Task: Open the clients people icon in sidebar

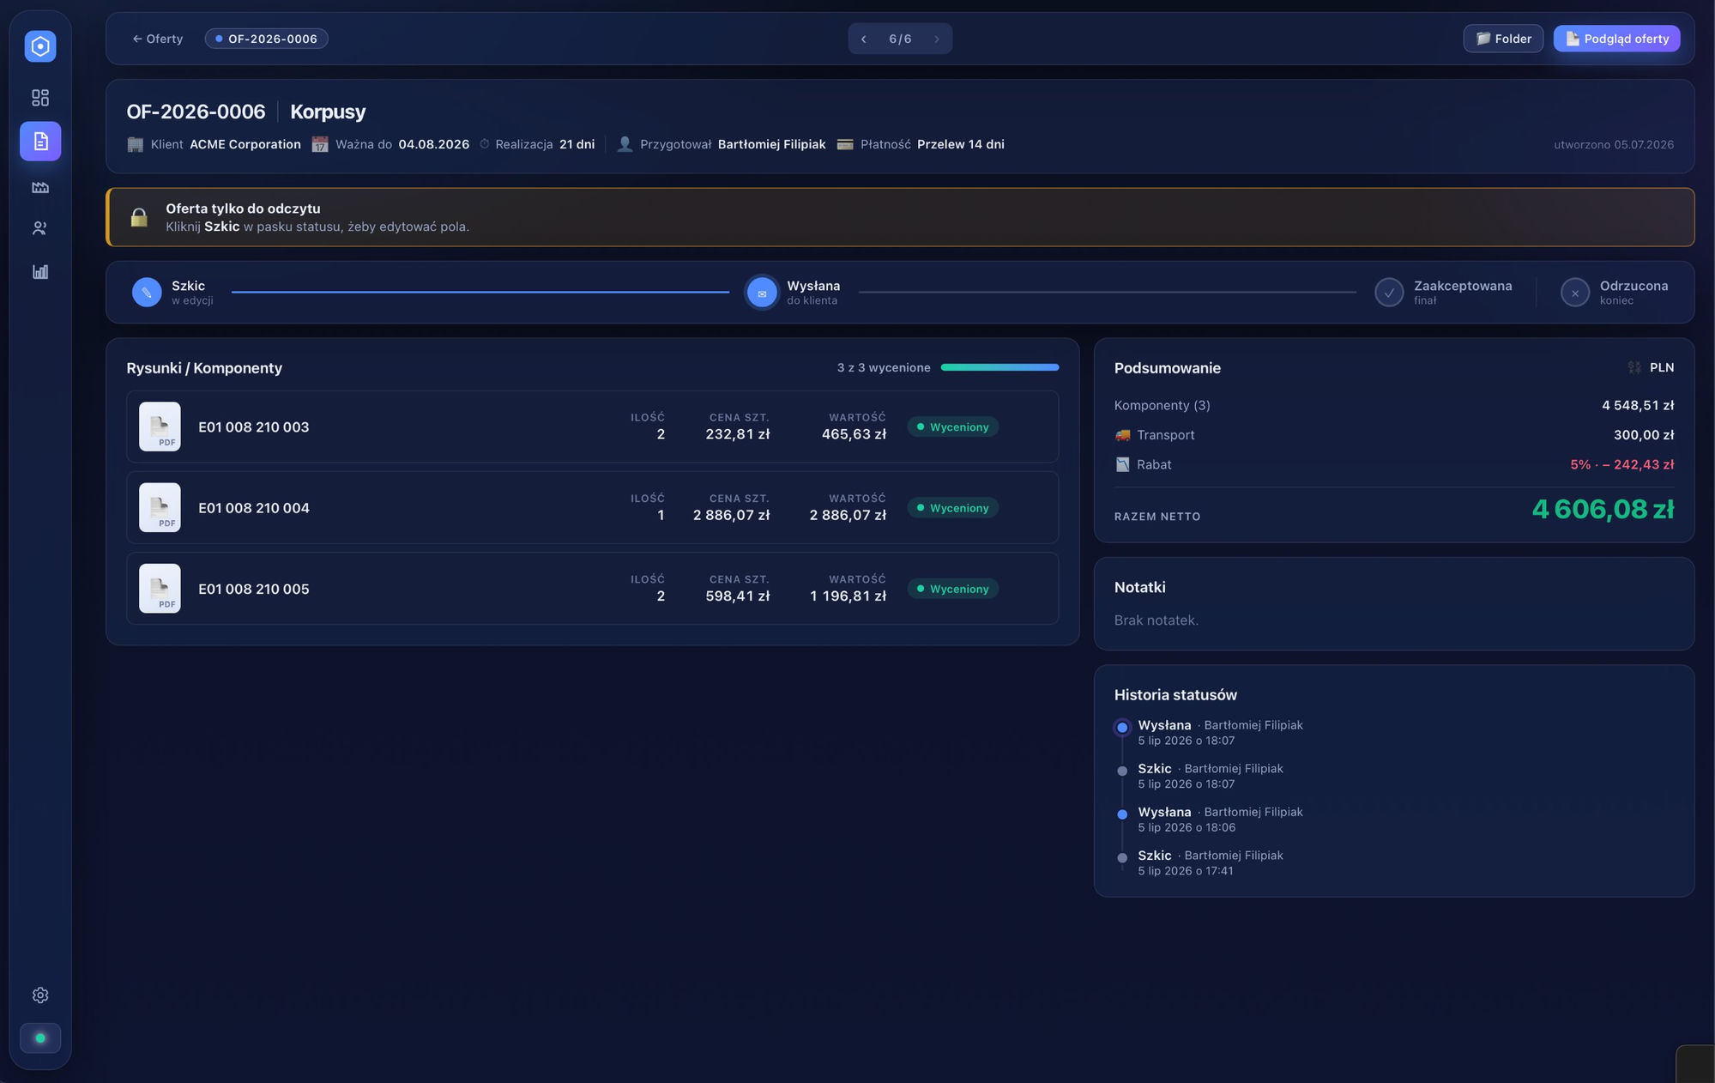Action: [x=40, y=228]
